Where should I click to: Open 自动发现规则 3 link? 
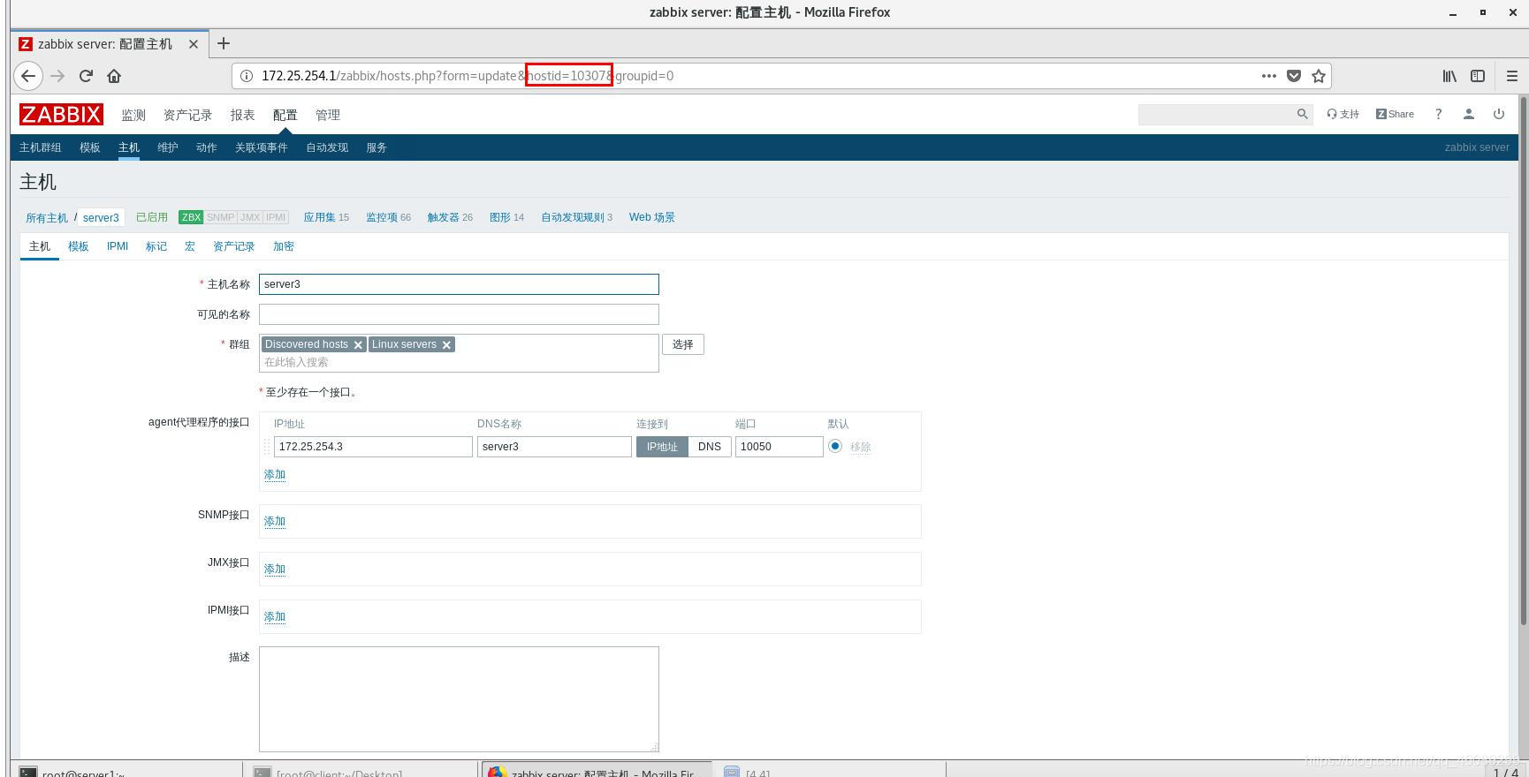[577, 217]
